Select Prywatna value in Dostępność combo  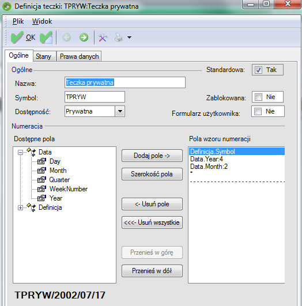pyautogui.click(x=90, y=111)
